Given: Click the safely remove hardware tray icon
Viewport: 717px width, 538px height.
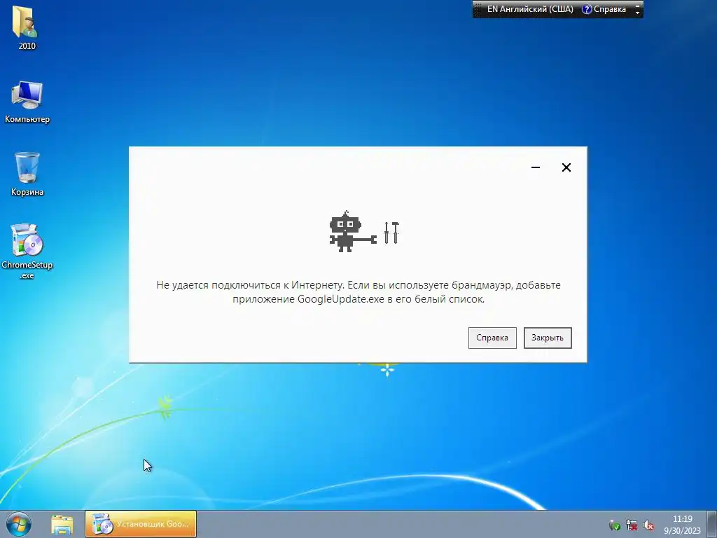Looking at the screenshot, I should [614, 525].
